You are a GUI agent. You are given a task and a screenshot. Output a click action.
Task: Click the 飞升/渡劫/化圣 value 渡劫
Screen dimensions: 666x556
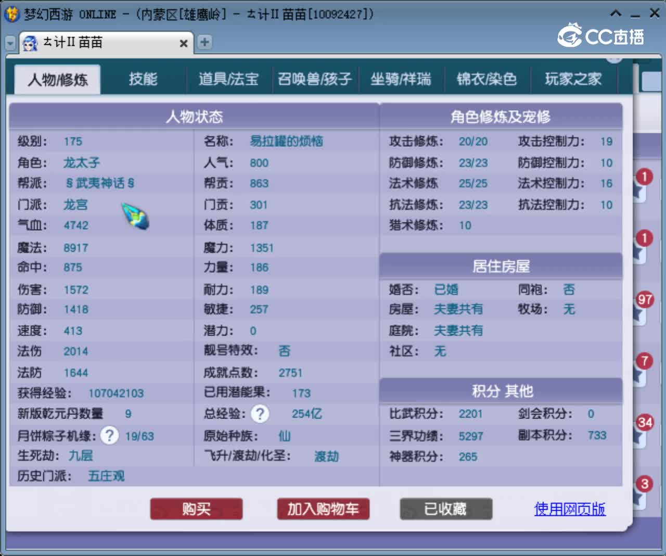coord(326,457)
